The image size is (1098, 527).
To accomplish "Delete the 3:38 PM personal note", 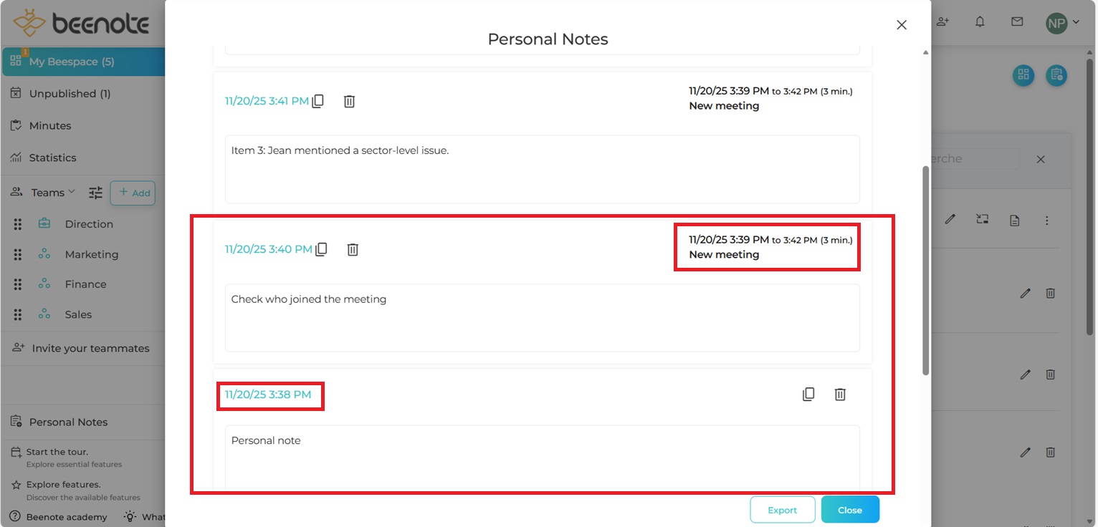I will pyautogui.click(x=840, y=394).
